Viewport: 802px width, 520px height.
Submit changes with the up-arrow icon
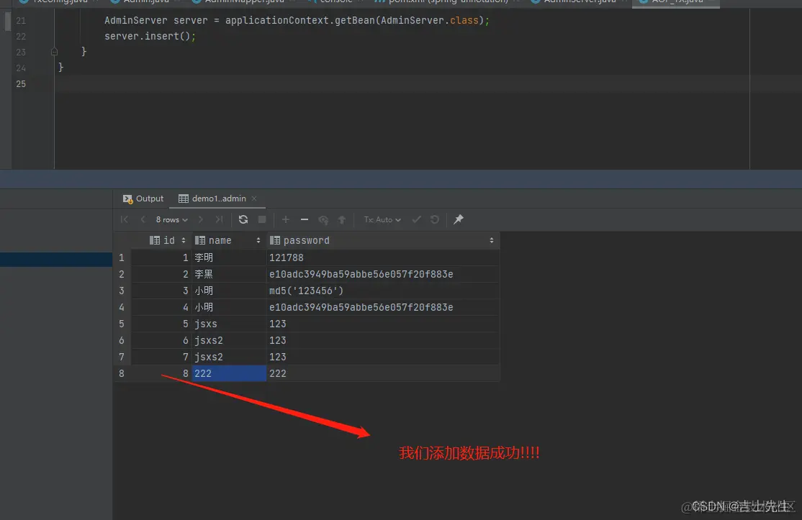(x=342, y=219)
